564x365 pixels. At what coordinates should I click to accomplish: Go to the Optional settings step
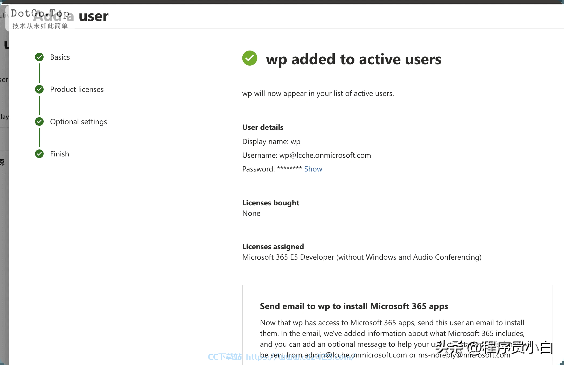pos(78,122)
